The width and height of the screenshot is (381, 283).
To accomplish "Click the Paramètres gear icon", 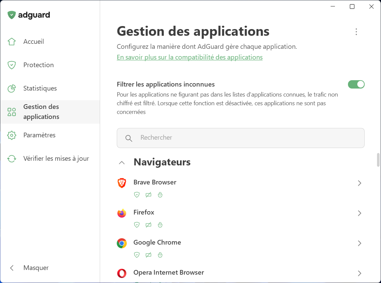I will point(12,135).
